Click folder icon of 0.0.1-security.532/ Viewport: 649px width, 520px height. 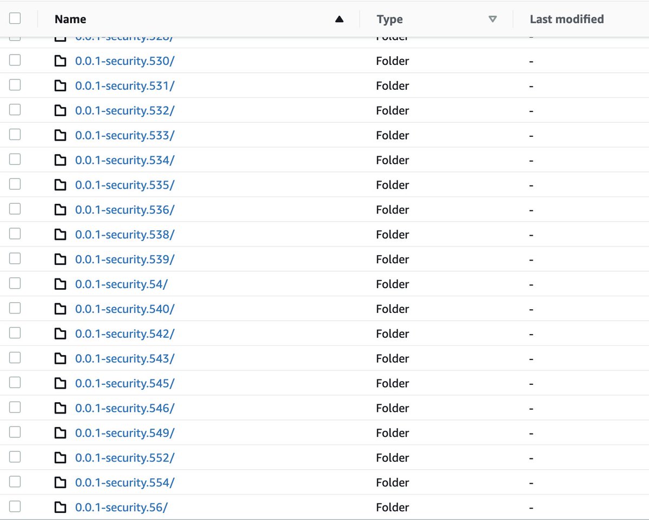[61, 111]
